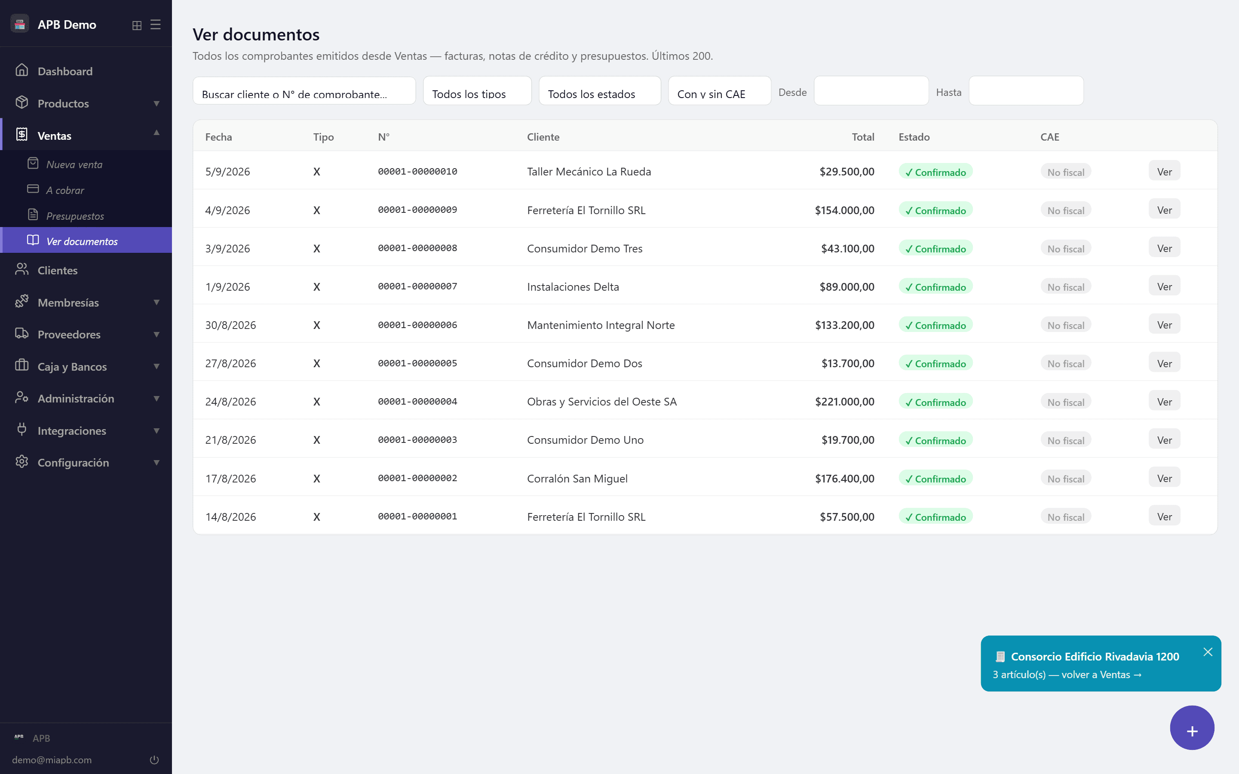Viewport: 1239px width, 774px height.
Task: Click the Integraciones plug icon
Action: pyautogui.click(x=21, y=430)
